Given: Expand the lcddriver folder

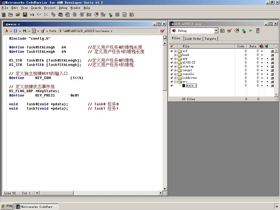Looking at the screenshot, I should 175,78.
